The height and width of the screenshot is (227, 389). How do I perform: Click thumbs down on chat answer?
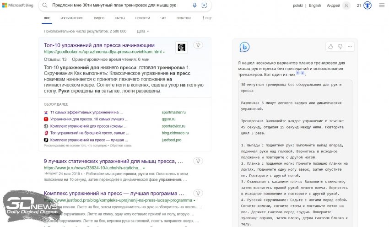[x=340, y=47]
